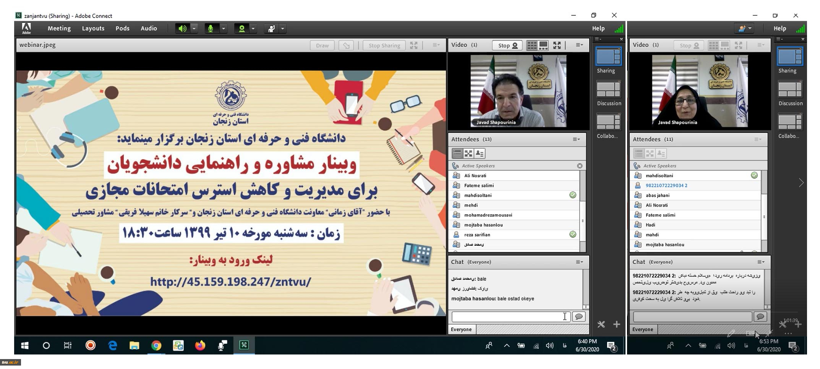This screenshot has height=369, width=820.
Task: Click the Stop Sharing button
Action: pyautogui.click(x=384, y=45)
